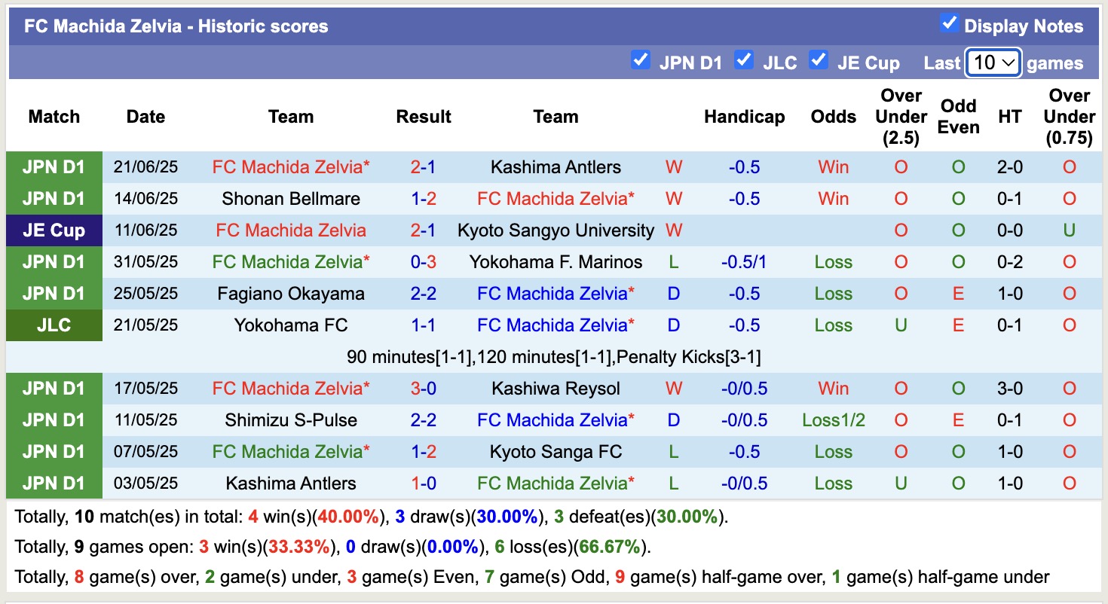Click Kashima Antlers in the 21/06/25 match
The width and height of the screenshot is (1108, 604).
tap(556, 167)
